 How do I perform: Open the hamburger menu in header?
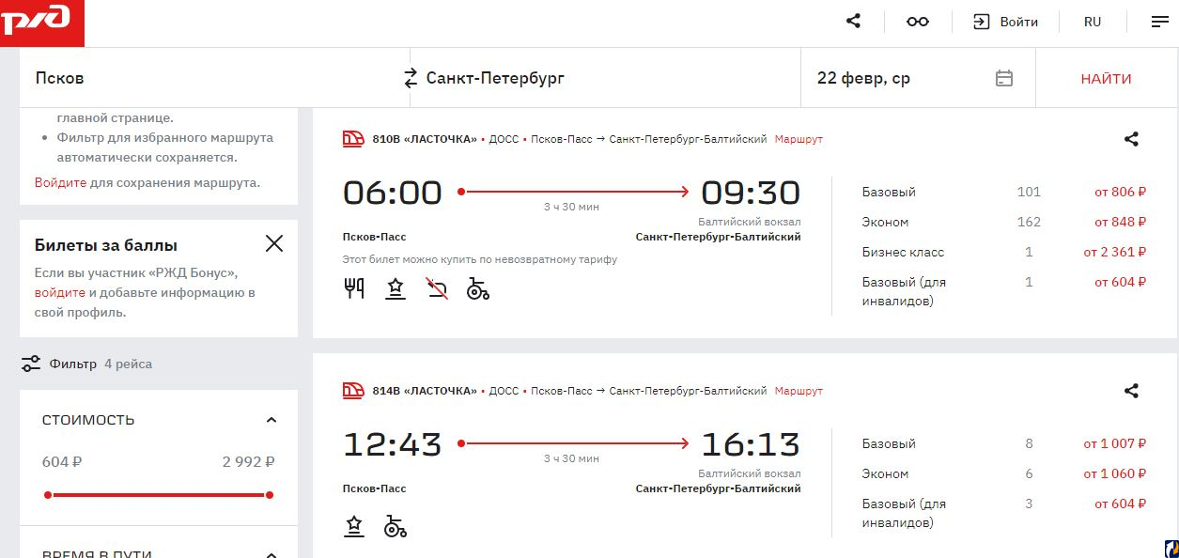tap(1159, 22)
